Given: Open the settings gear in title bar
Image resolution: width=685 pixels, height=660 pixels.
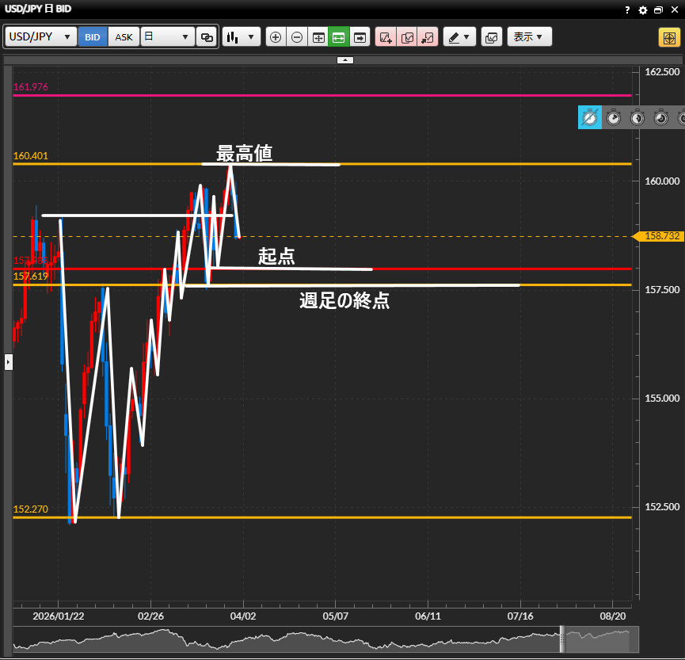Looking at the screenshot, I should coord(642,10).
